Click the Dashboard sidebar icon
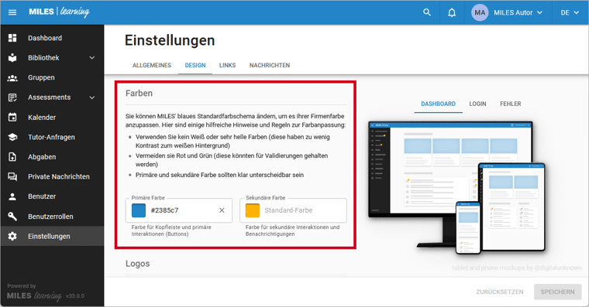589x307 pixels. [x=12, y=38]
